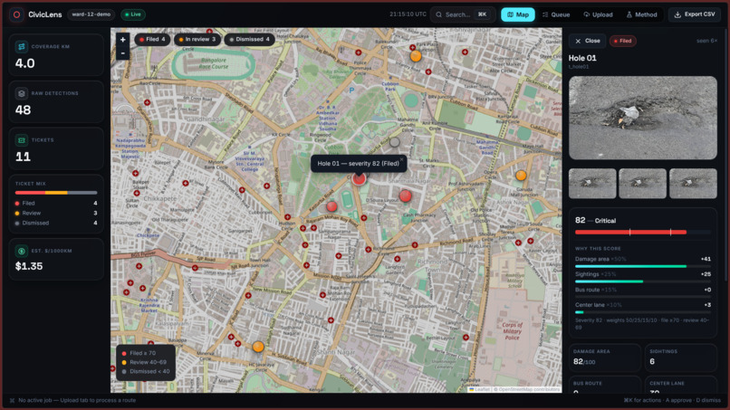Click the 'seen 6×' label
Image resolution: width=730 pixels, height=410 pixels.
[706, 41]
